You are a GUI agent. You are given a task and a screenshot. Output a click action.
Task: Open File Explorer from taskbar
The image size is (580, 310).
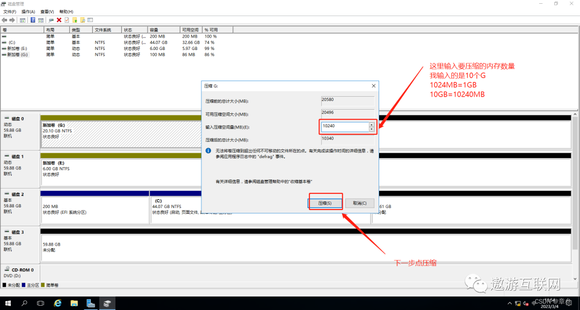tap(74, 304)
